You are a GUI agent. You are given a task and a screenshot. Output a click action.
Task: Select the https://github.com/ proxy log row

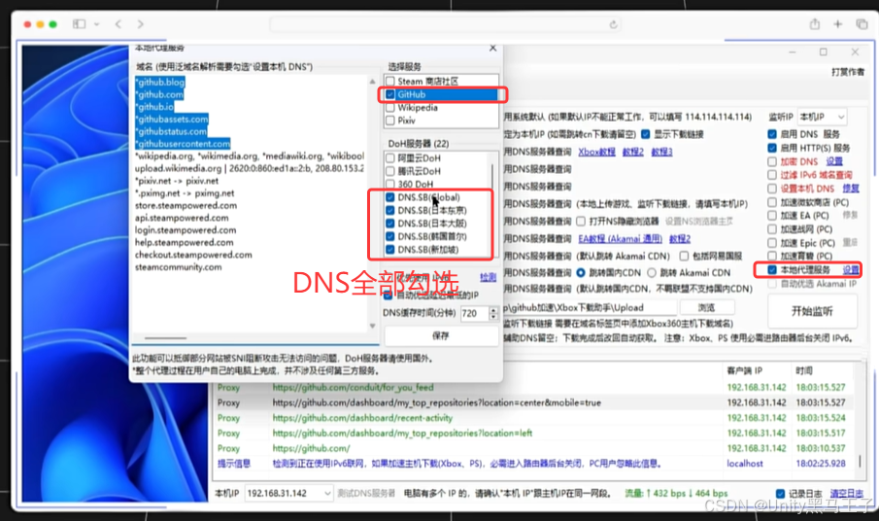[532, 448]
